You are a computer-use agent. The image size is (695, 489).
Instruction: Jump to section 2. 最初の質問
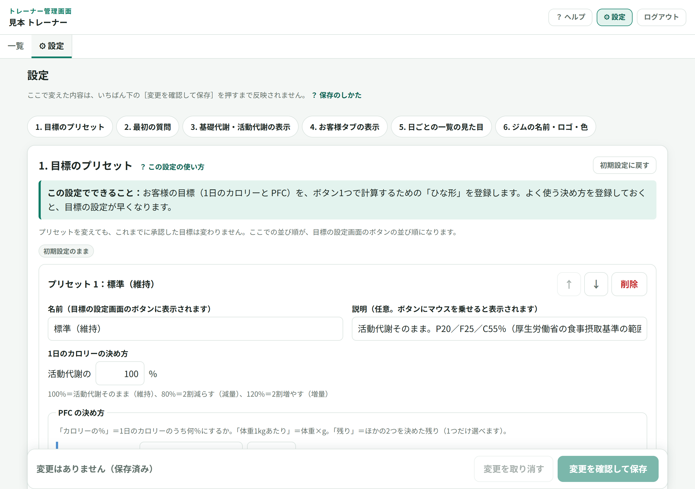[x=147, y=127]
